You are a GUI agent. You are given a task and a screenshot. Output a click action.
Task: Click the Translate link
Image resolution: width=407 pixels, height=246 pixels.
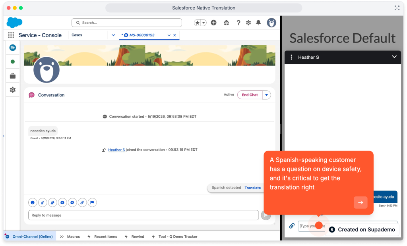(x=252, y=188)
